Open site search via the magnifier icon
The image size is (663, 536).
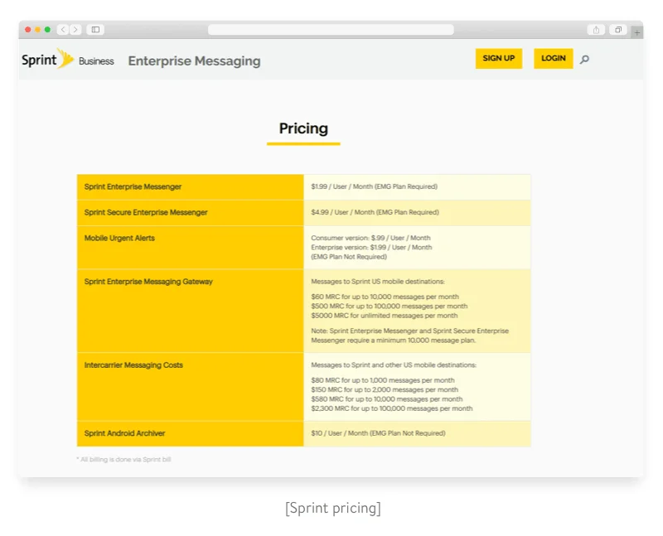[x=584, y=59]
